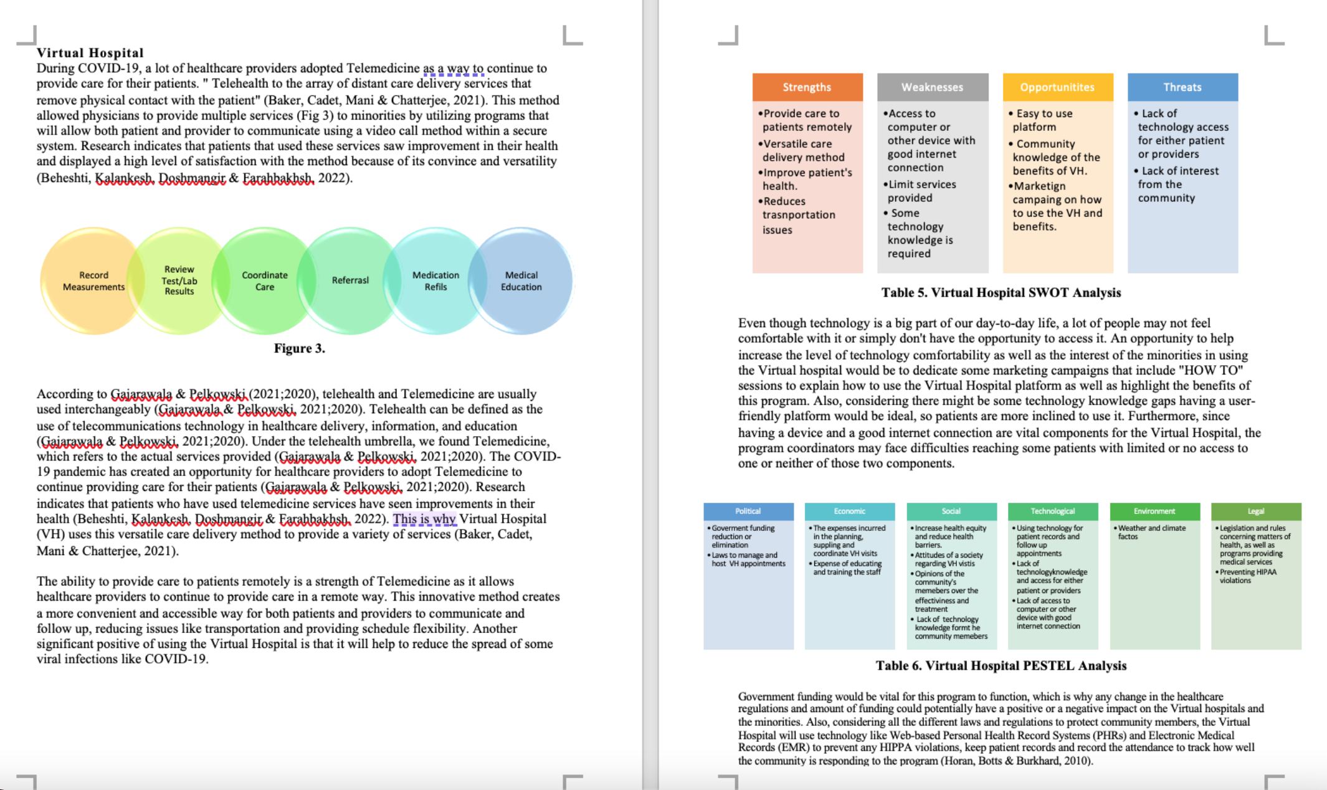Click Table 6 Virtual Hospital PESTEL Analysis caption
The height and width of the screenshot is (790, 1327).
1001,665
